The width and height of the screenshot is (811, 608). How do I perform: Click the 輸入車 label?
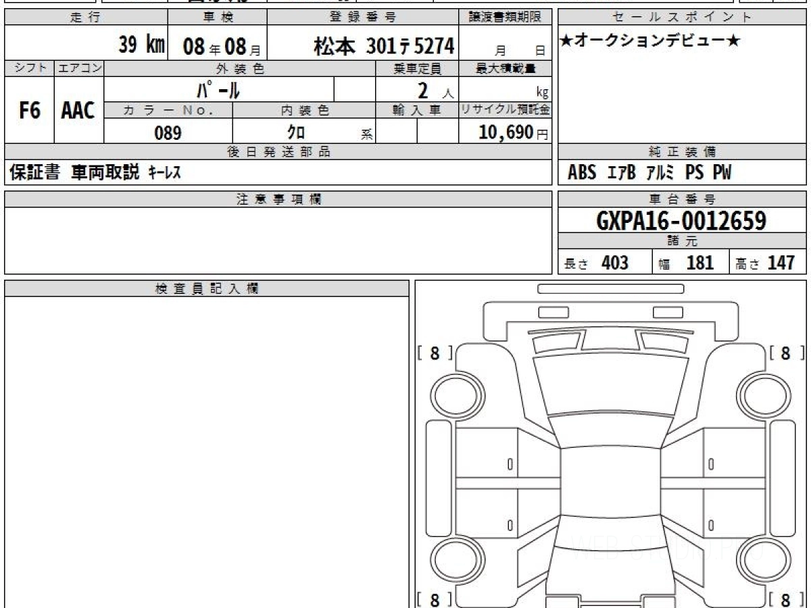(417, 110)
